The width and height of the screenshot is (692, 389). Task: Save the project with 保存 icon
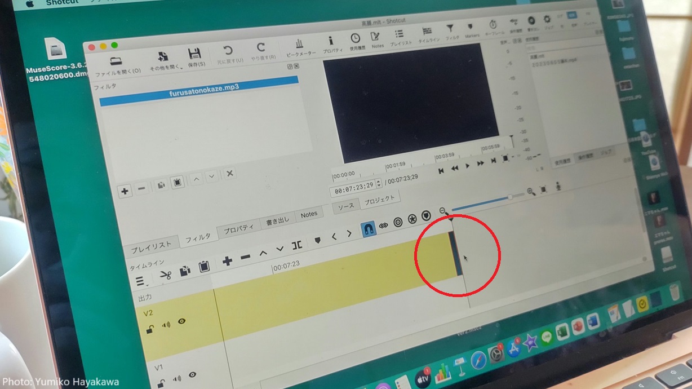pyautogui.click(x=195, y=58)
